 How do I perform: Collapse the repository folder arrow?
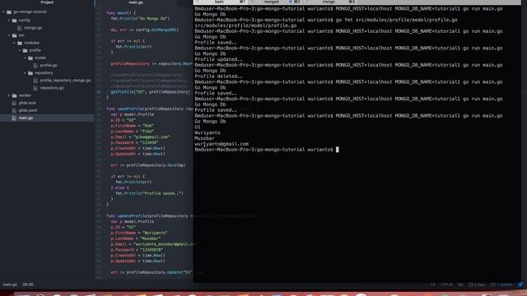pyautogui.click(x=26, y=73)
